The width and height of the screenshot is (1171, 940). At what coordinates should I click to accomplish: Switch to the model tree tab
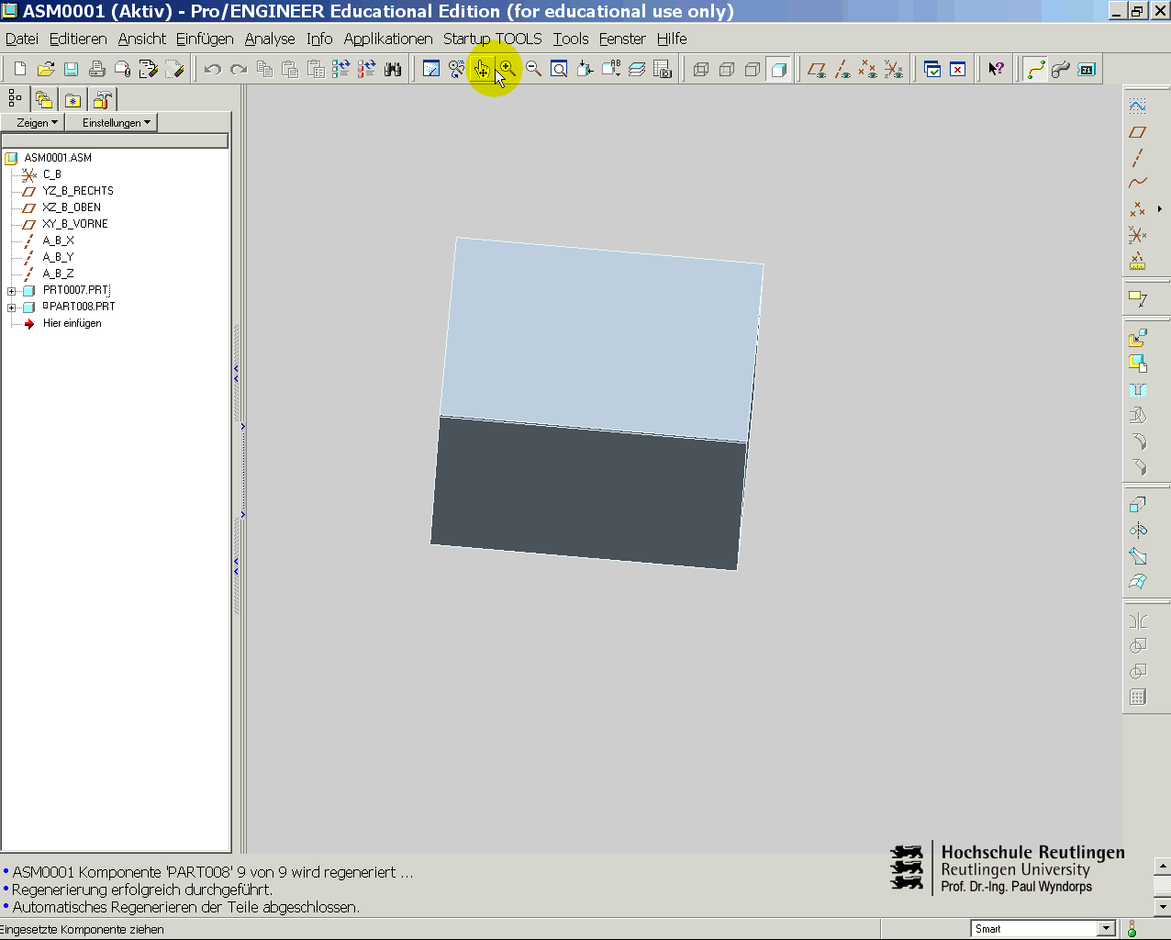click(15, 98)
